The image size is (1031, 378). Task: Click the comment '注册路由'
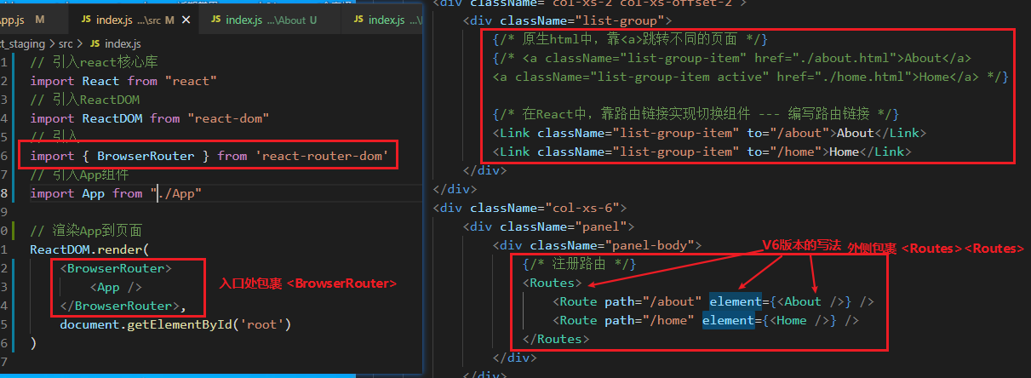coord(580,265)
